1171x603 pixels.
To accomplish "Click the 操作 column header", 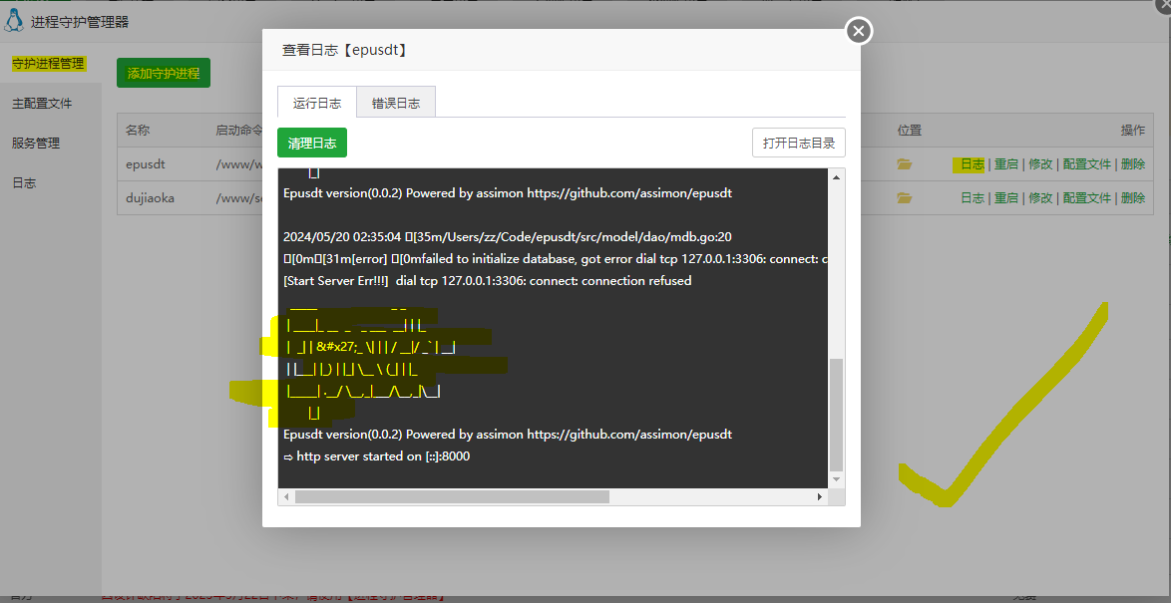I will 1133,130.
